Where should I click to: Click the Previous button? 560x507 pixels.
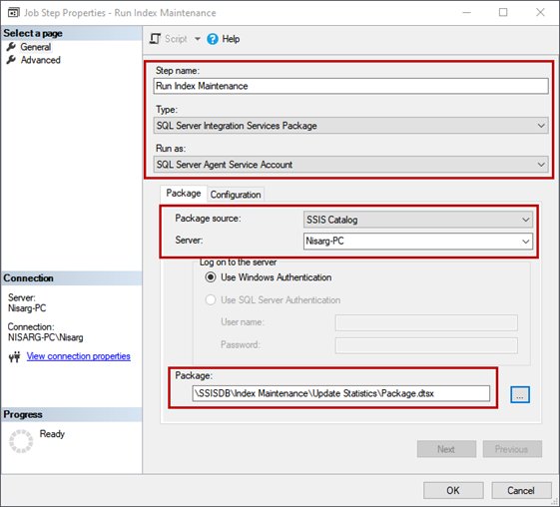pos(512,449)
